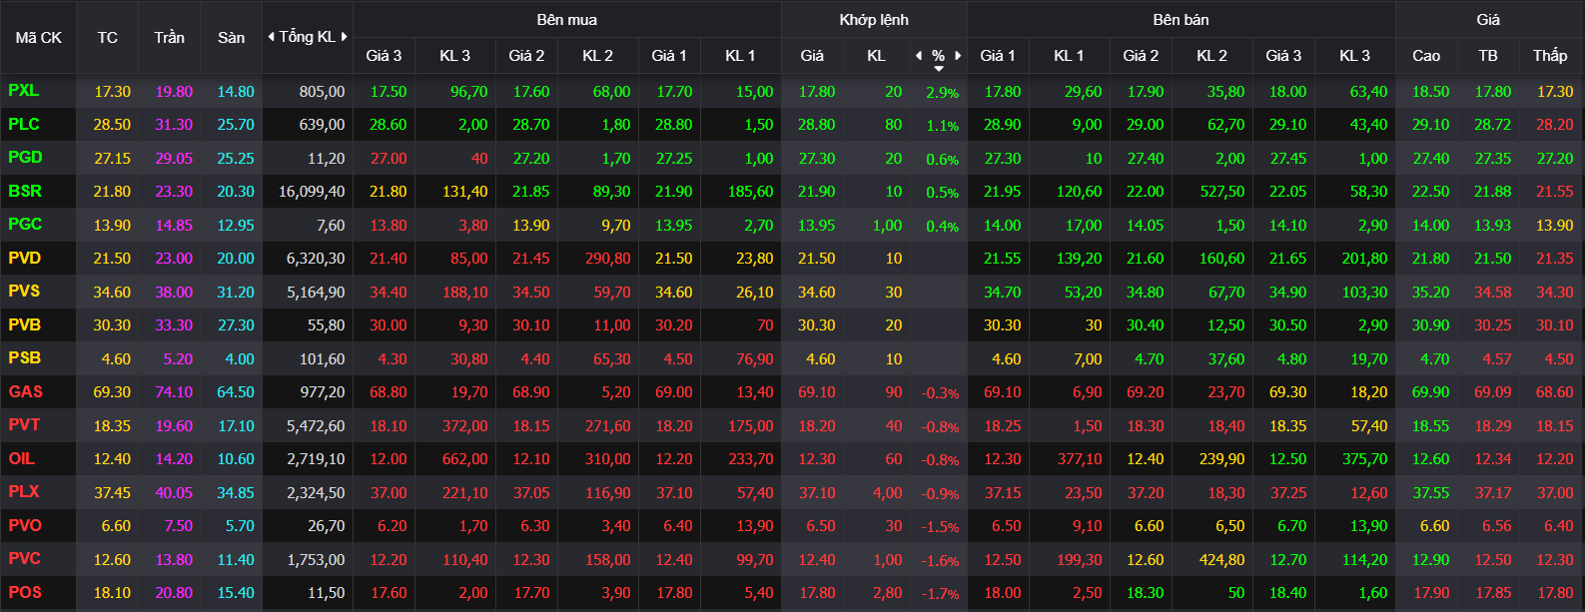This screenshot has width=1585, height=612.
Task: Click KL 1 header under Bên mua
Action: [740, 56]
